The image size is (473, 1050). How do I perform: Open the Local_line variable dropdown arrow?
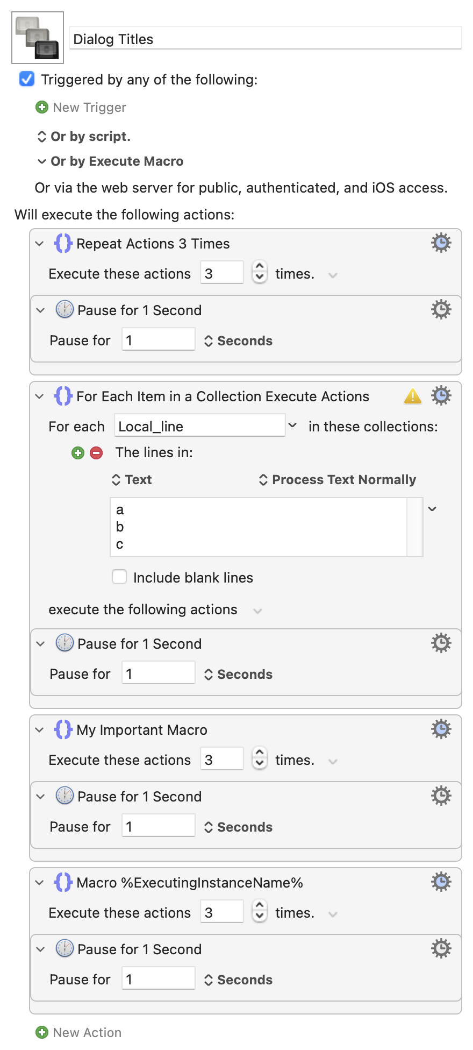(x=292, y=425)
